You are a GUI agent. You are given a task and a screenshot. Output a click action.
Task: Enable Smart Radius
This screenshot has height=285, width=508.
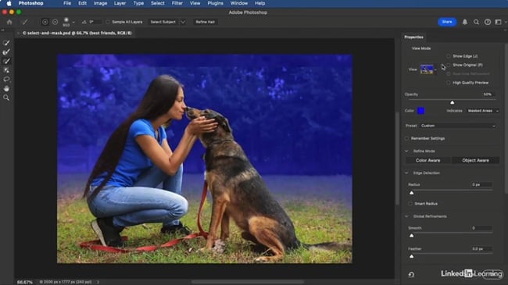point(410,204)
